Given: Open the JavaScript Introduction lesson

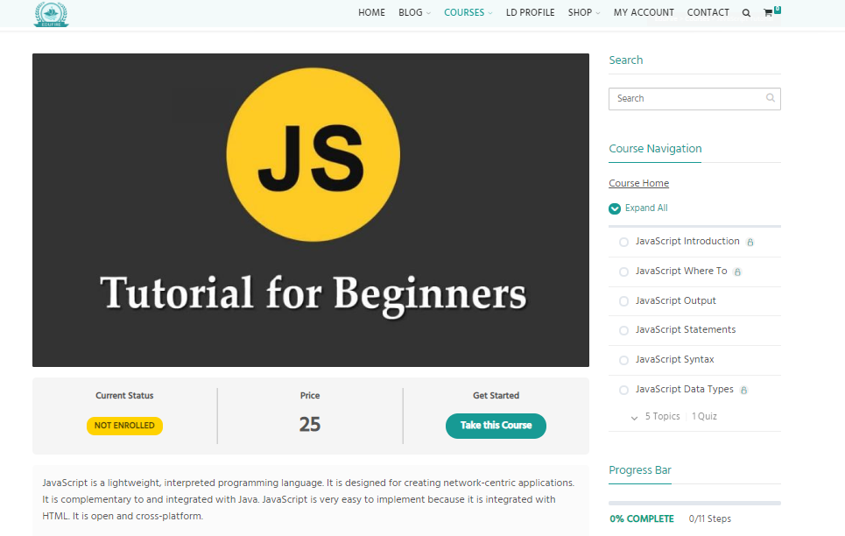Looking at the screenshot, I should 687,241.
